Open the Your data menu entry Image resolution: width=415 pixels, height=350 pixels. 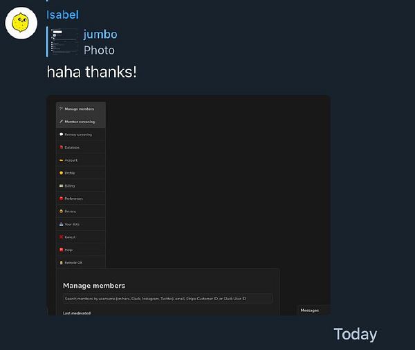coord(81,224)
